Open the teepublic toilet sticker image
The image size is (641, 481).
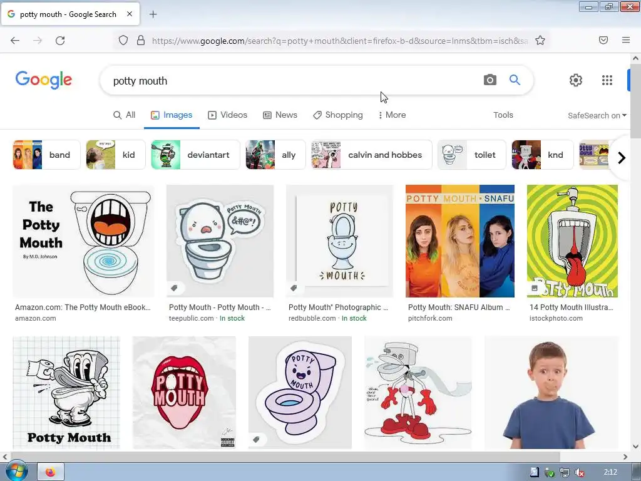click(x=220, y=241)
